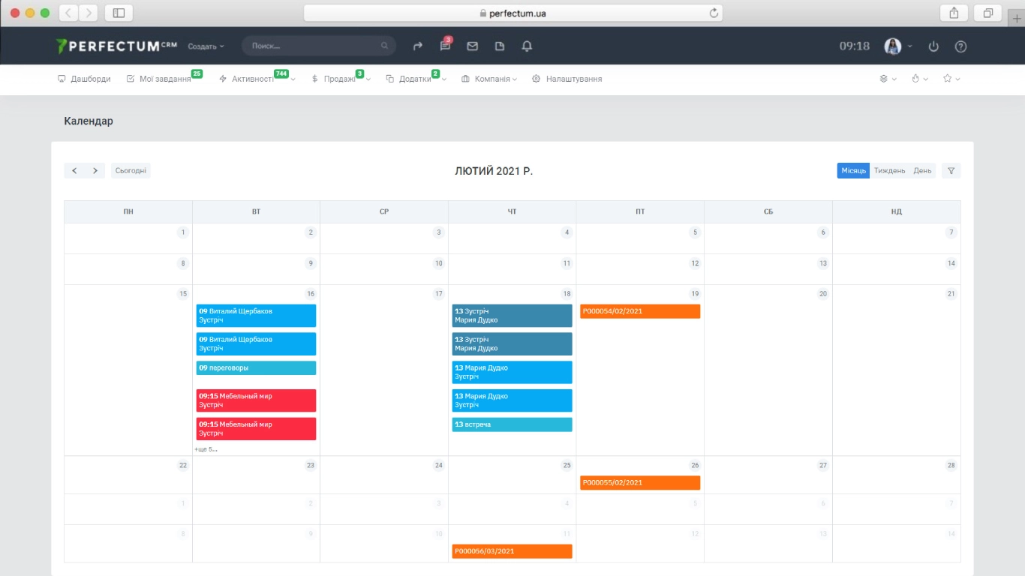
Task: Expand the Компанія menu
Action: tap(488, 79)
